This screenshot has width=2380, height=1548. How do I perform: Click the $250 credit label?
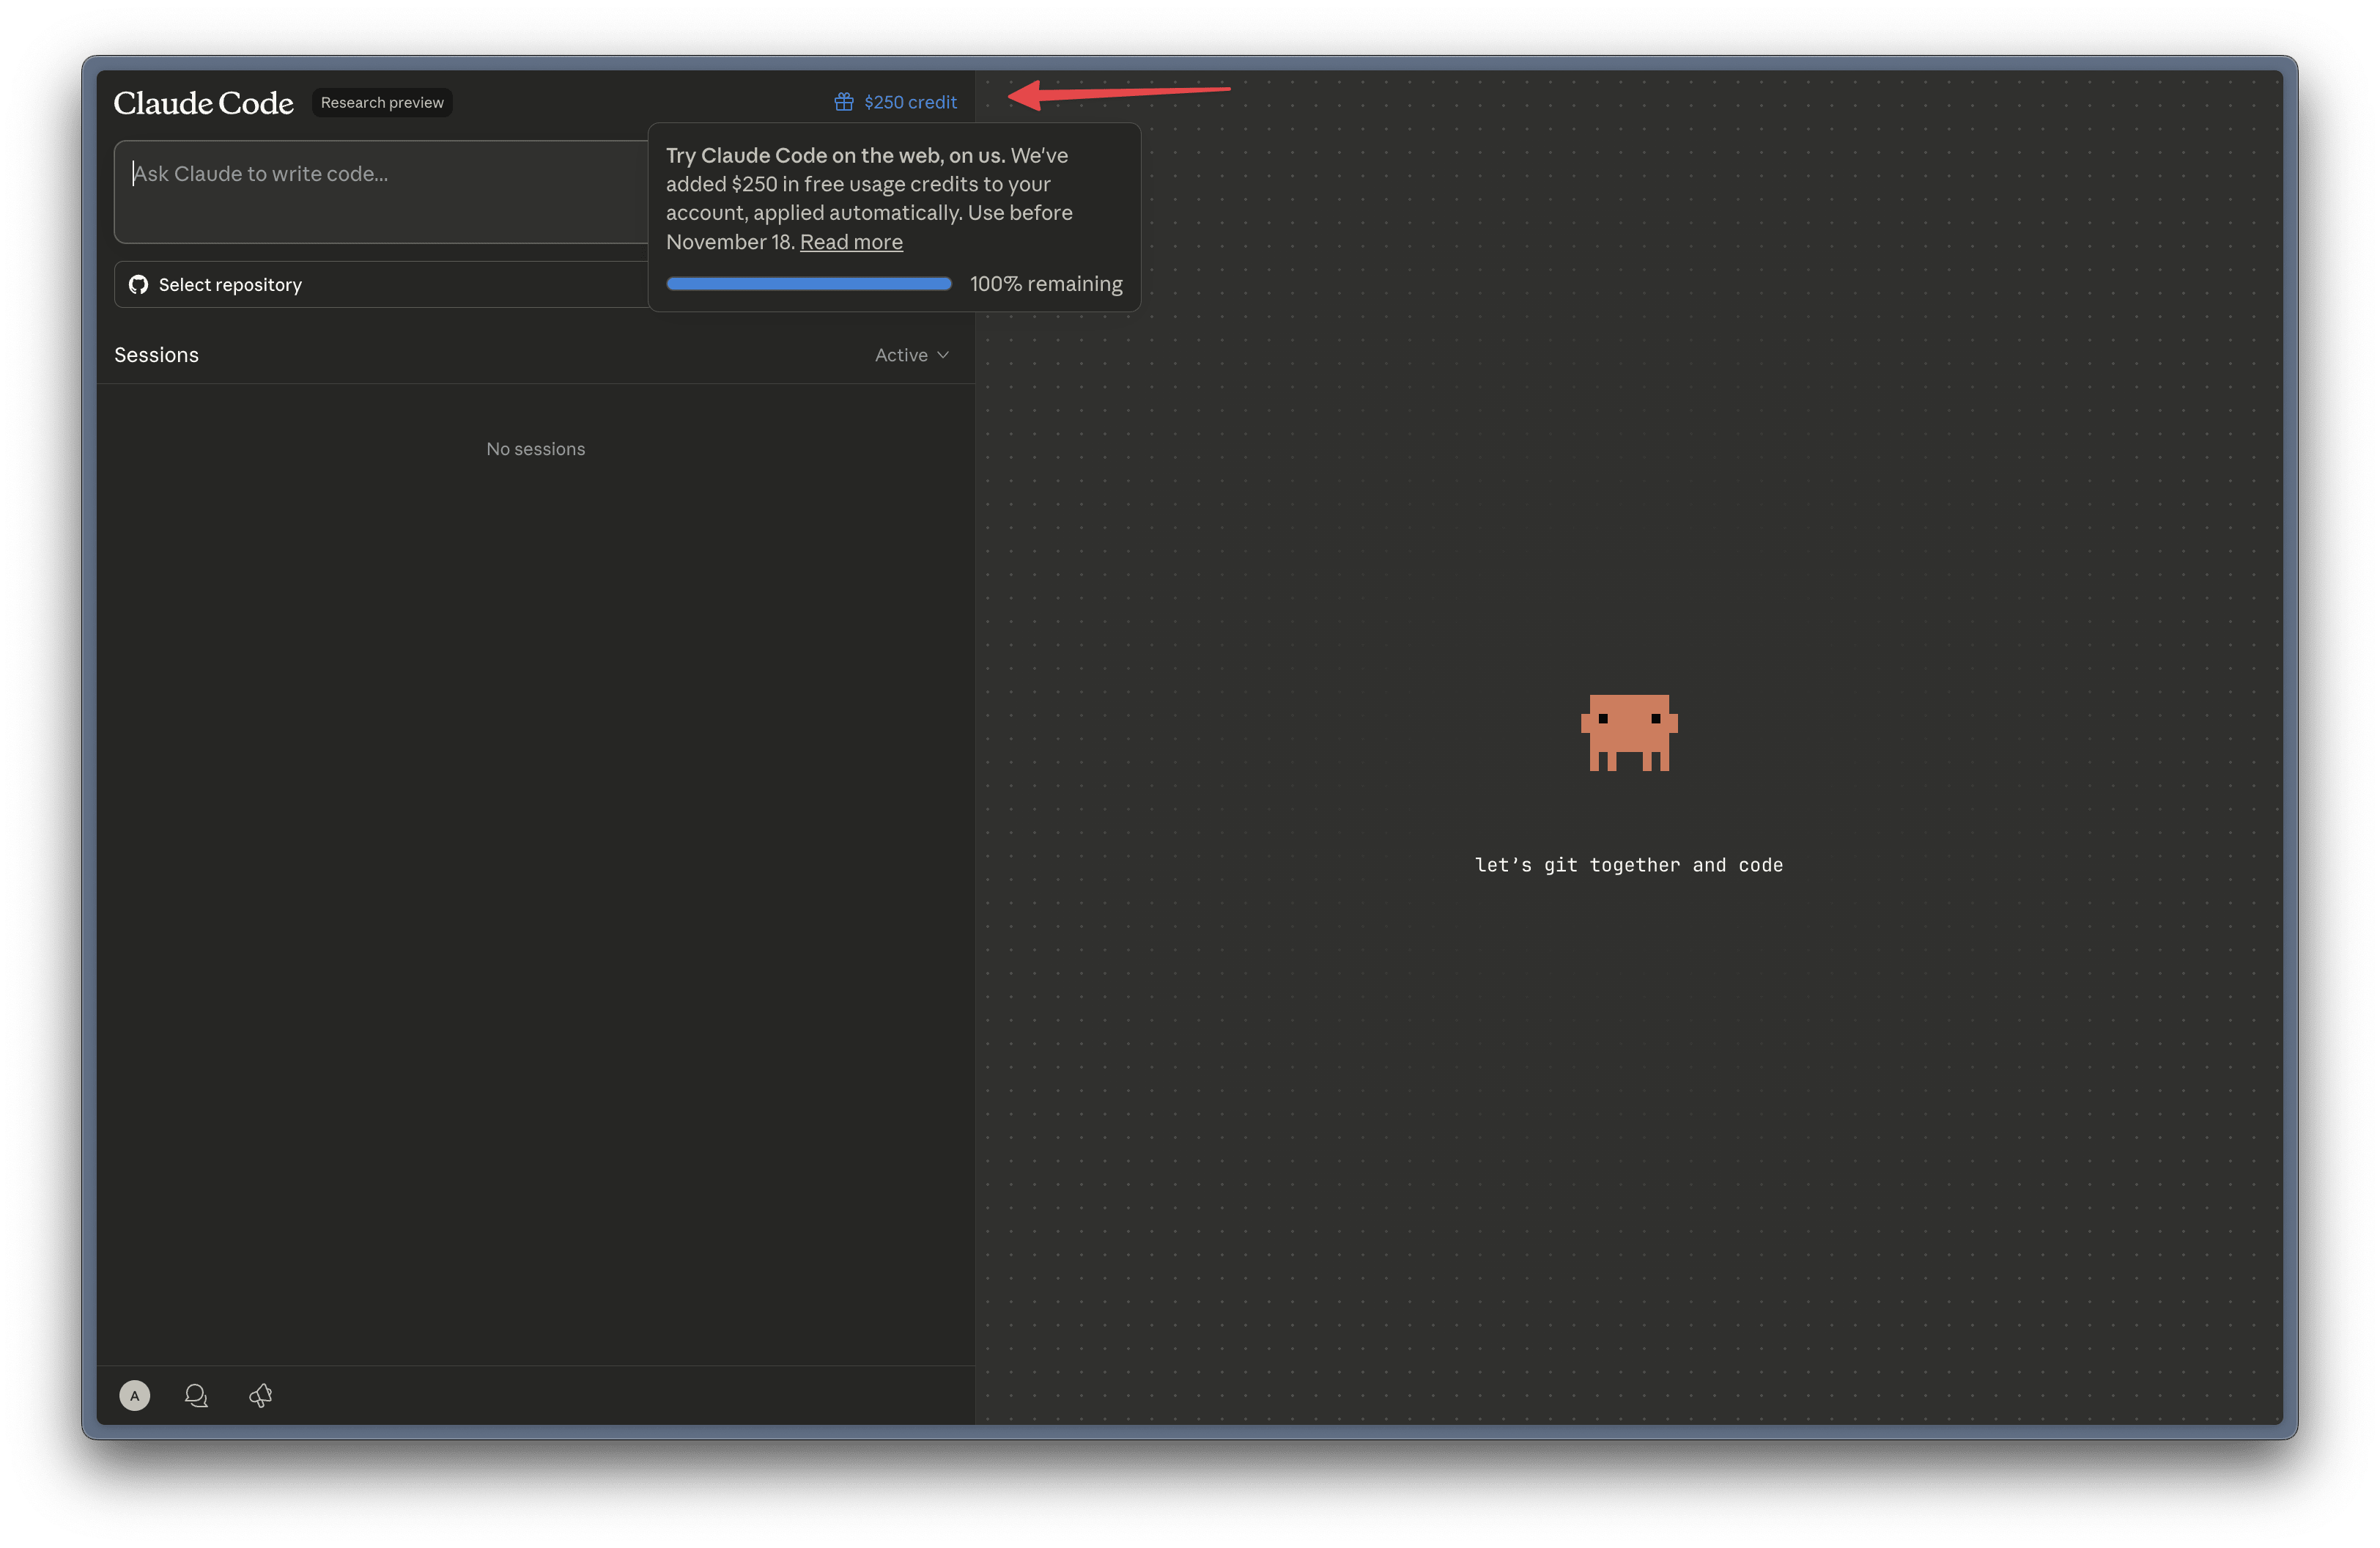coord(910,102)
